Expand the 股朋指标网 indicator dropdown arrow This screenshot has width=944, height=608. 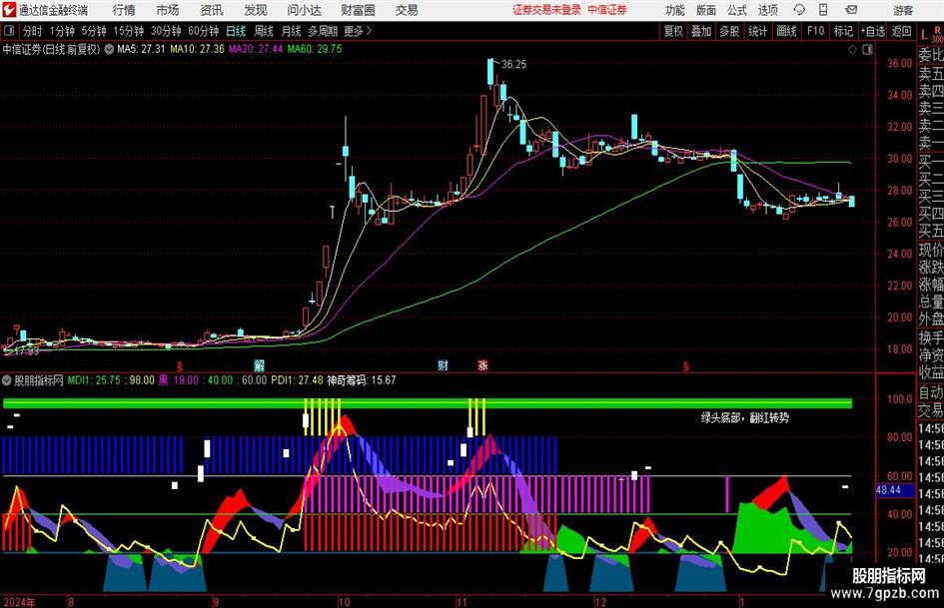(x=7, y=380)
